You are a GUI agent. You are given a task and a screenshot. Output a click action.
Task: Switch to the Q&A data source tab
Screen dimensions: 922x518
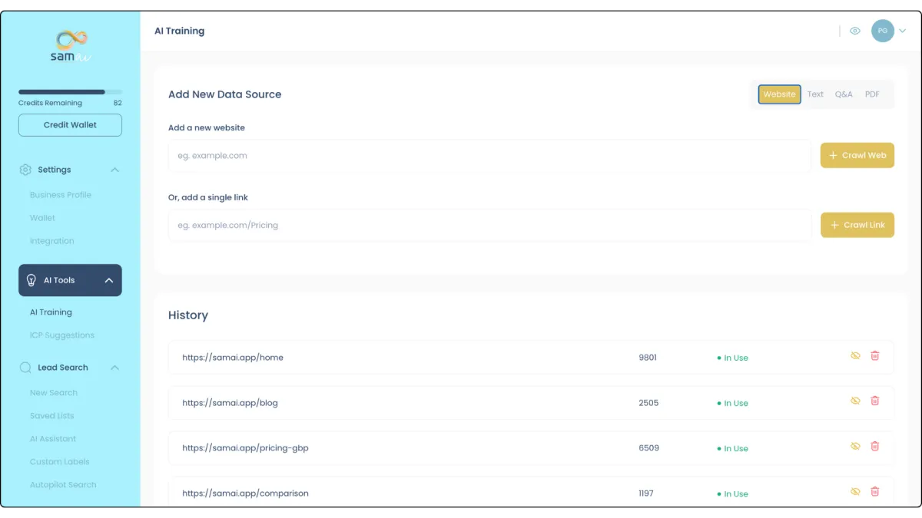coord(844,94)
